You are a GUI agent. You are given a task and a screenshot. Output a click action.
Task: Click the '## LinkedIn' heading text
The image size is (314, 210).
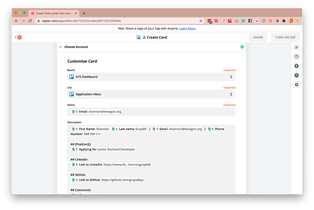coord(79,159)
